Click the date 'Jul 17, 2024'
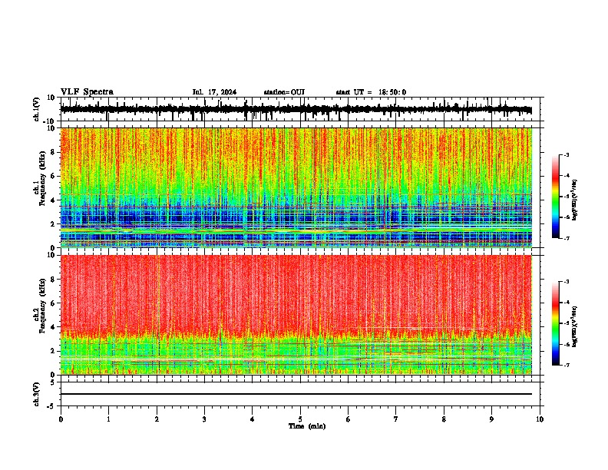 click(x=214, y=92)
